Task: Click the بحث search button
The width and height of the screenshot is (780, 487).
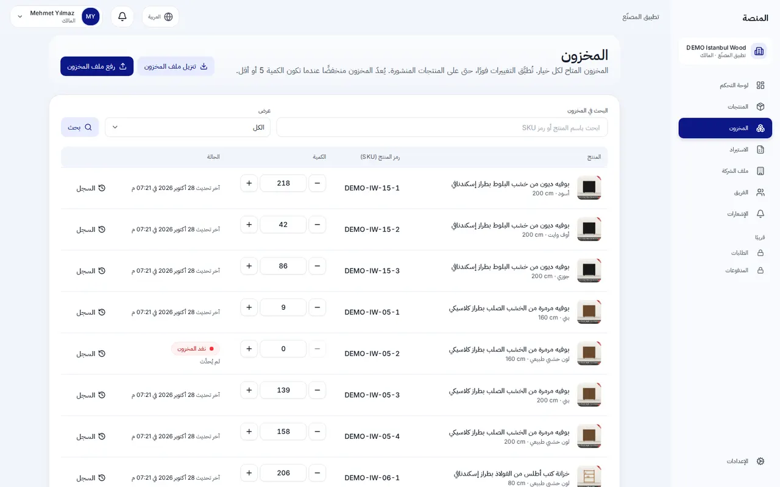Action: (x=80, y=127)
